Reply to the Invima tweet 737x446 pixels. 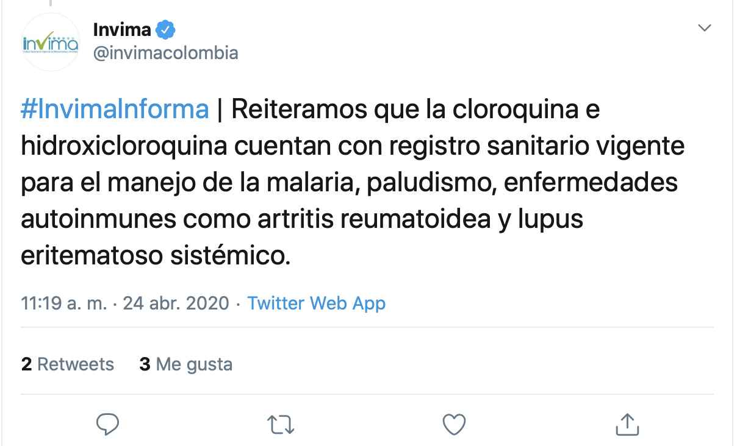pyautogui.click(x=107, y=424)
